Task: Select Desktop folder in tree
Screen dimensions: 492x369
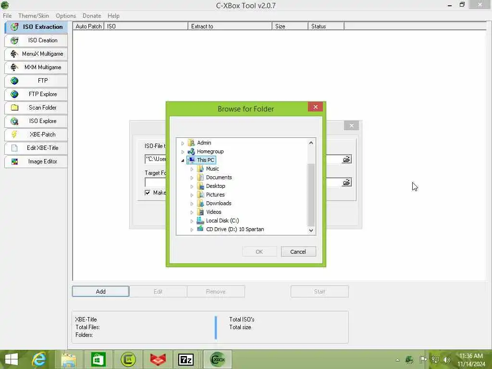Action: [x=215, y=186]
